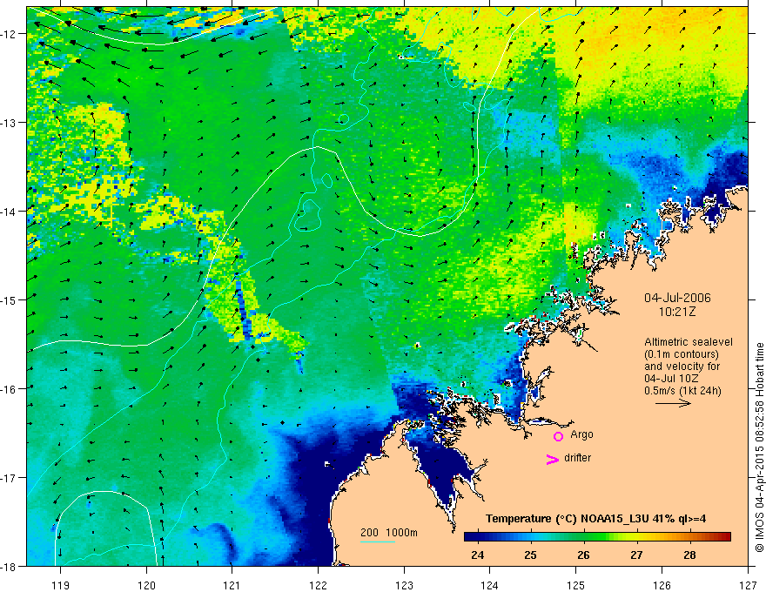Click the -17 latitude axis label

click(x=10, y=478)
